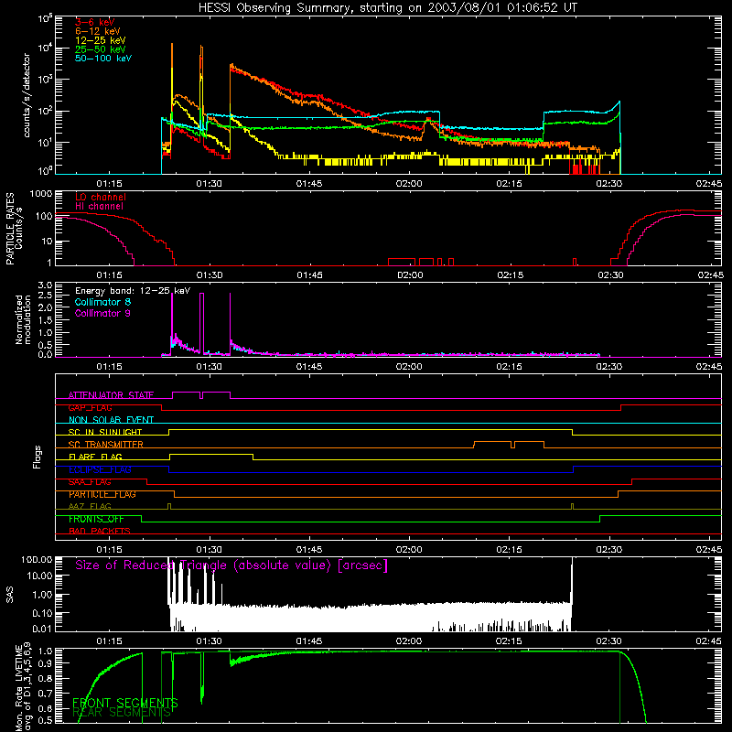Image resolution: width=732 pixels, height=732 pixels.
Task: Click the GAP_FLAG label
Action: click(x=90, y=407)
